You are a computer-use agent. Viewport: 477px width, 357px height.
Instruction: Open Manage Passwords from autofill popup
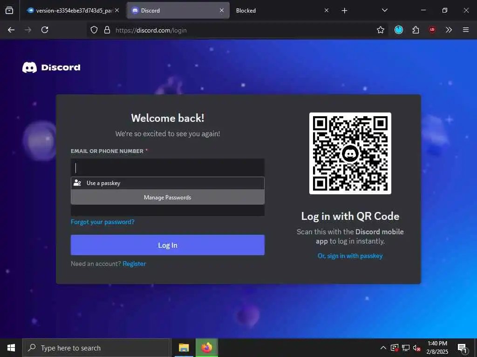(168, 197)
